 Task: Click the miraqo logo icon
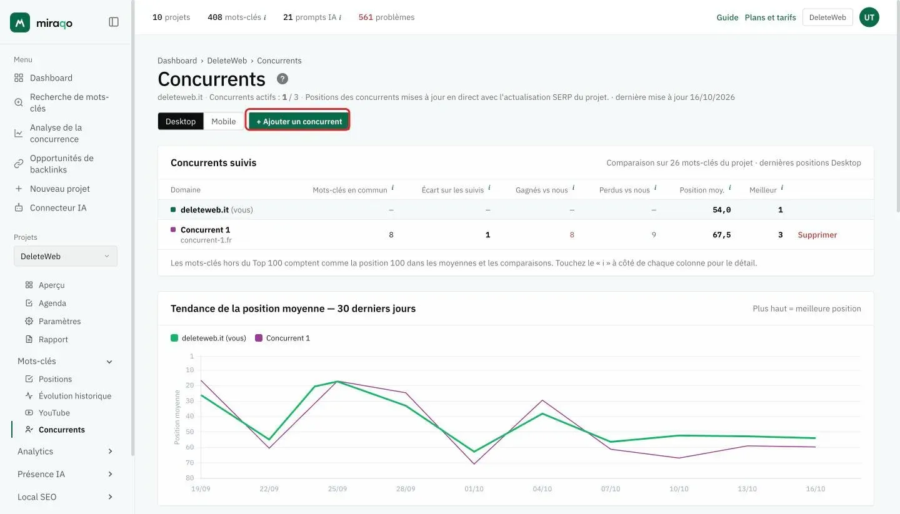coord(20,22)
